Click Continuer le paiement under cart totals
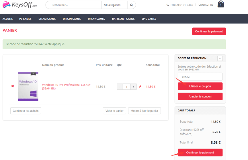The height and width of the screenshot is (160, 248). (200, 153)
